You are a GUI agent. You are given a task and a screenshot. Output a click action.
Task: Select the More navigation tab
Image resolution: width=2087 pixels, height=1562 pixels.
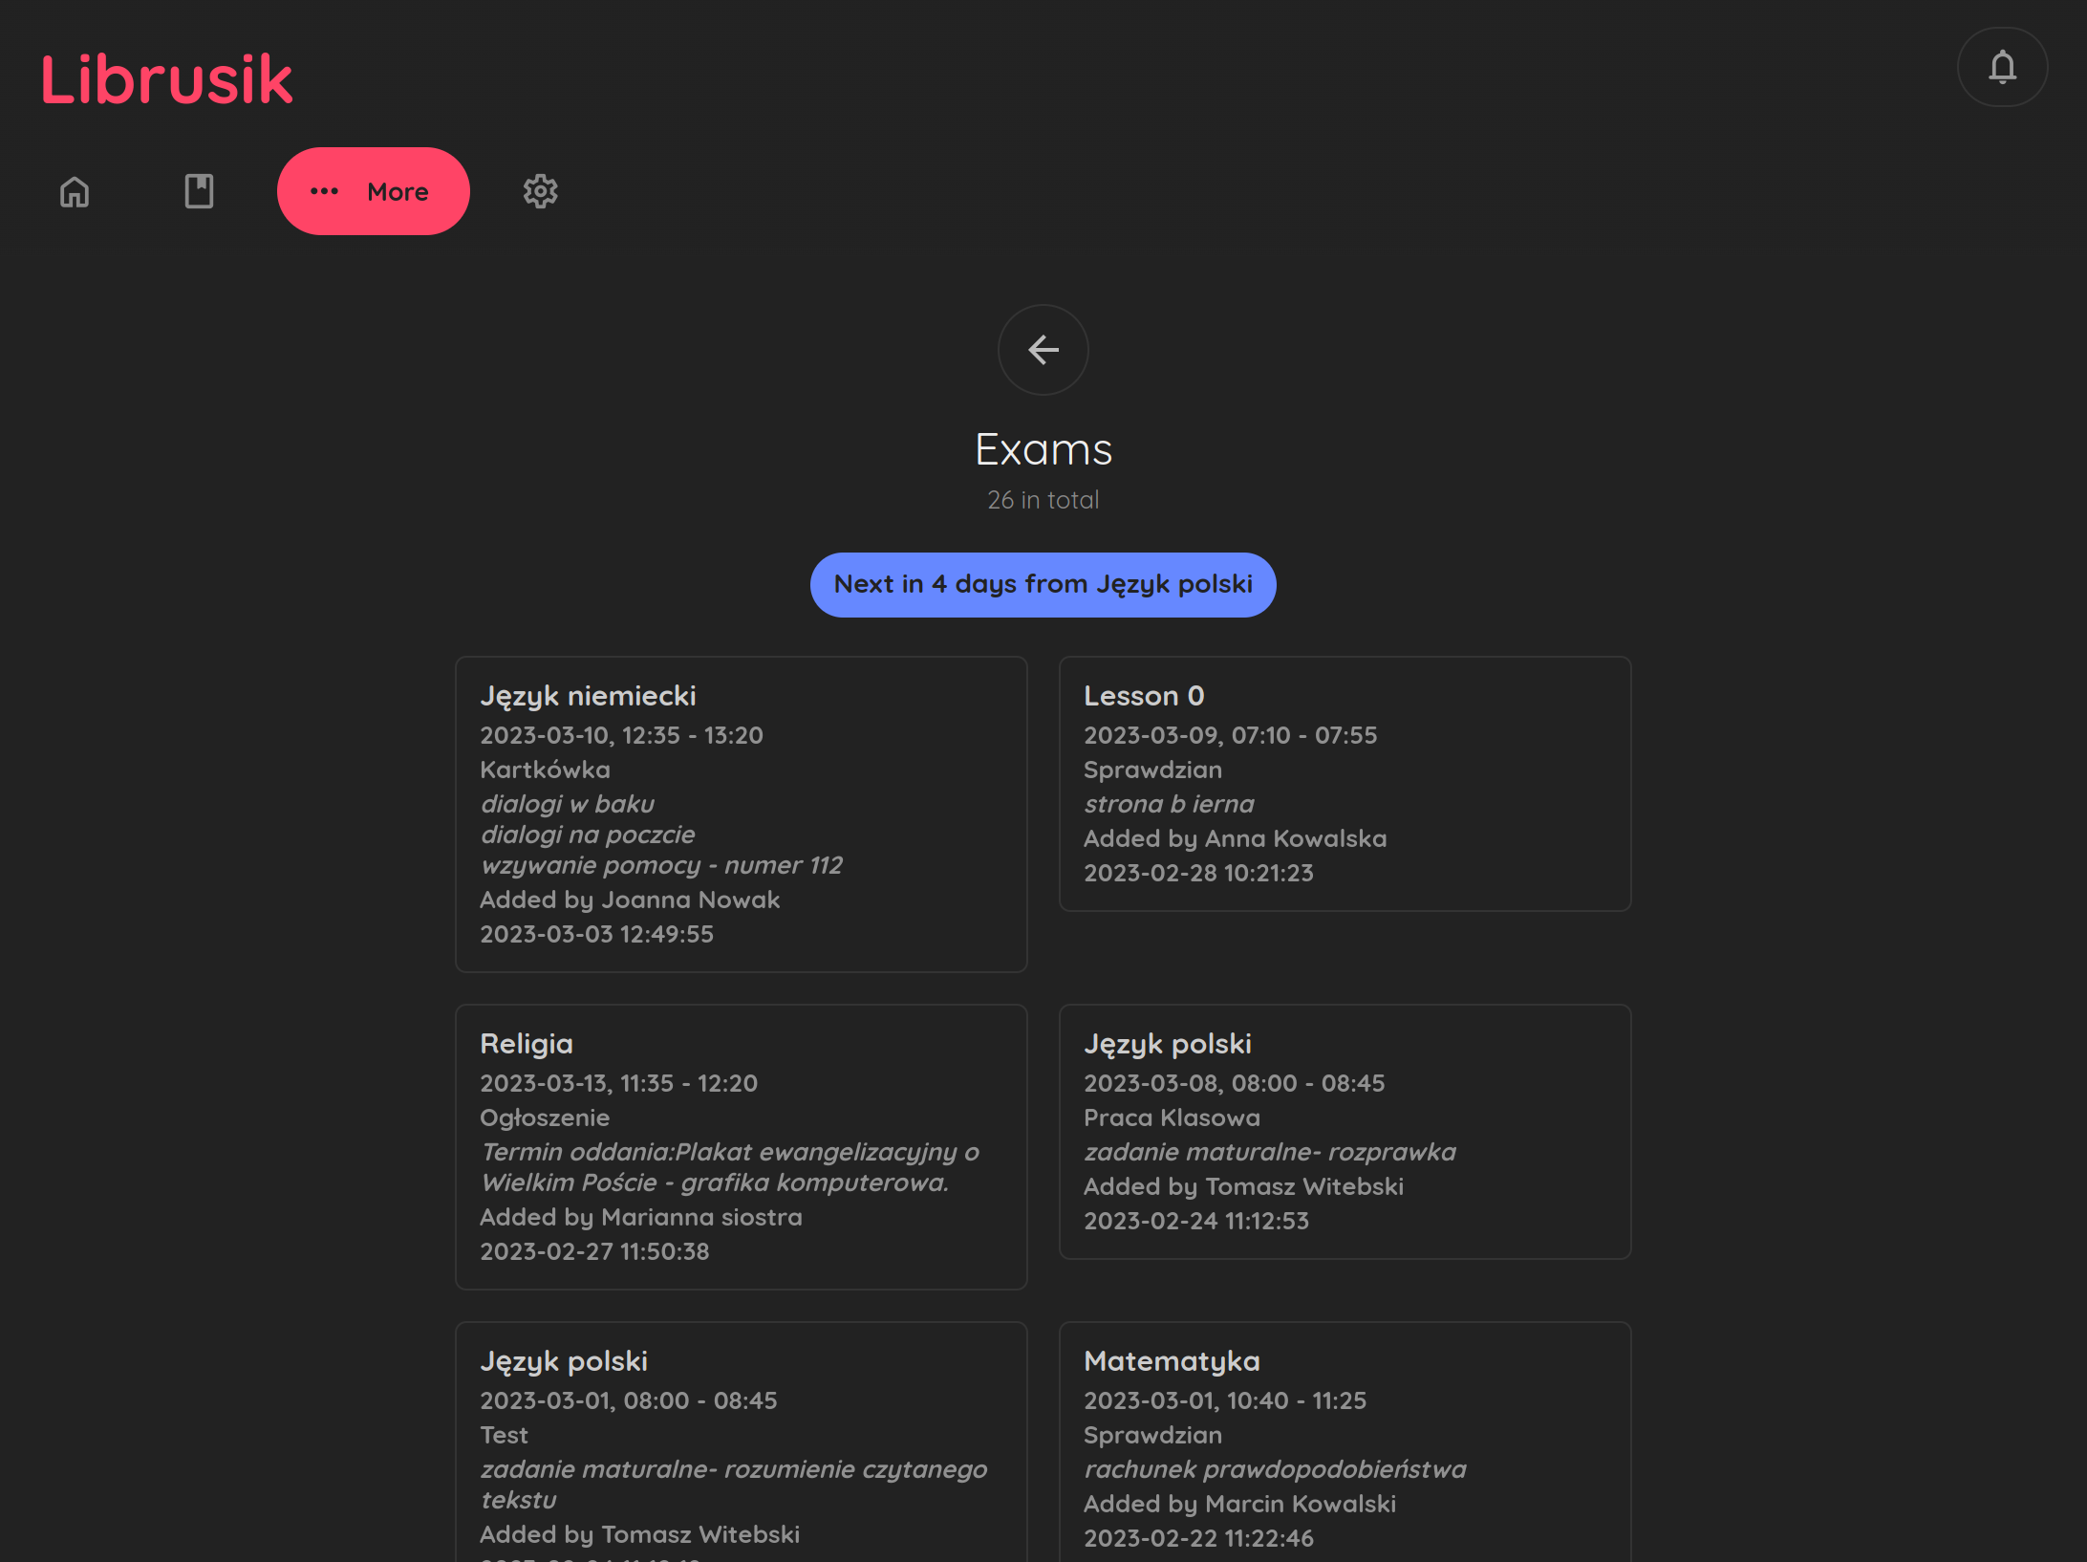(374, 191)
